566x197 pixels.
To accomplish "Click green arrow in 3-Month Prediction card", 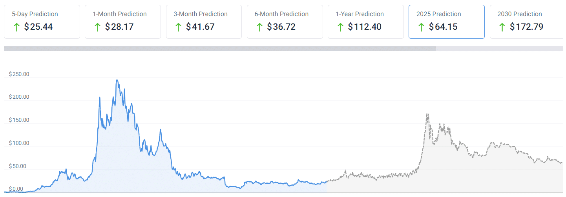I will (178, 27).
